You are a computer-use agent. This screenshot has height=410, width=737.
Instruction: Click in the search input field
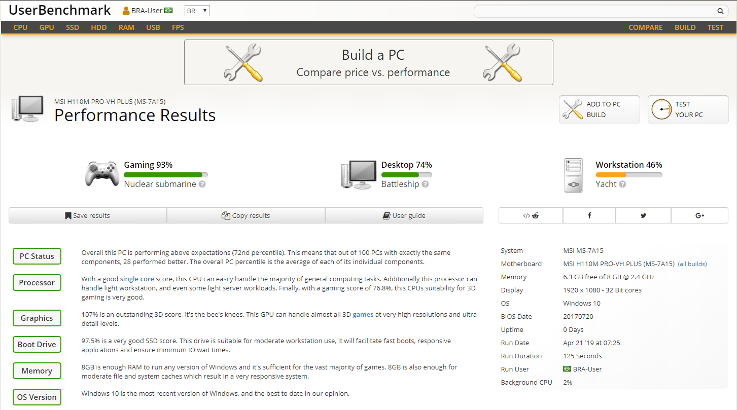pyautogui.click(x=593, y=11)
